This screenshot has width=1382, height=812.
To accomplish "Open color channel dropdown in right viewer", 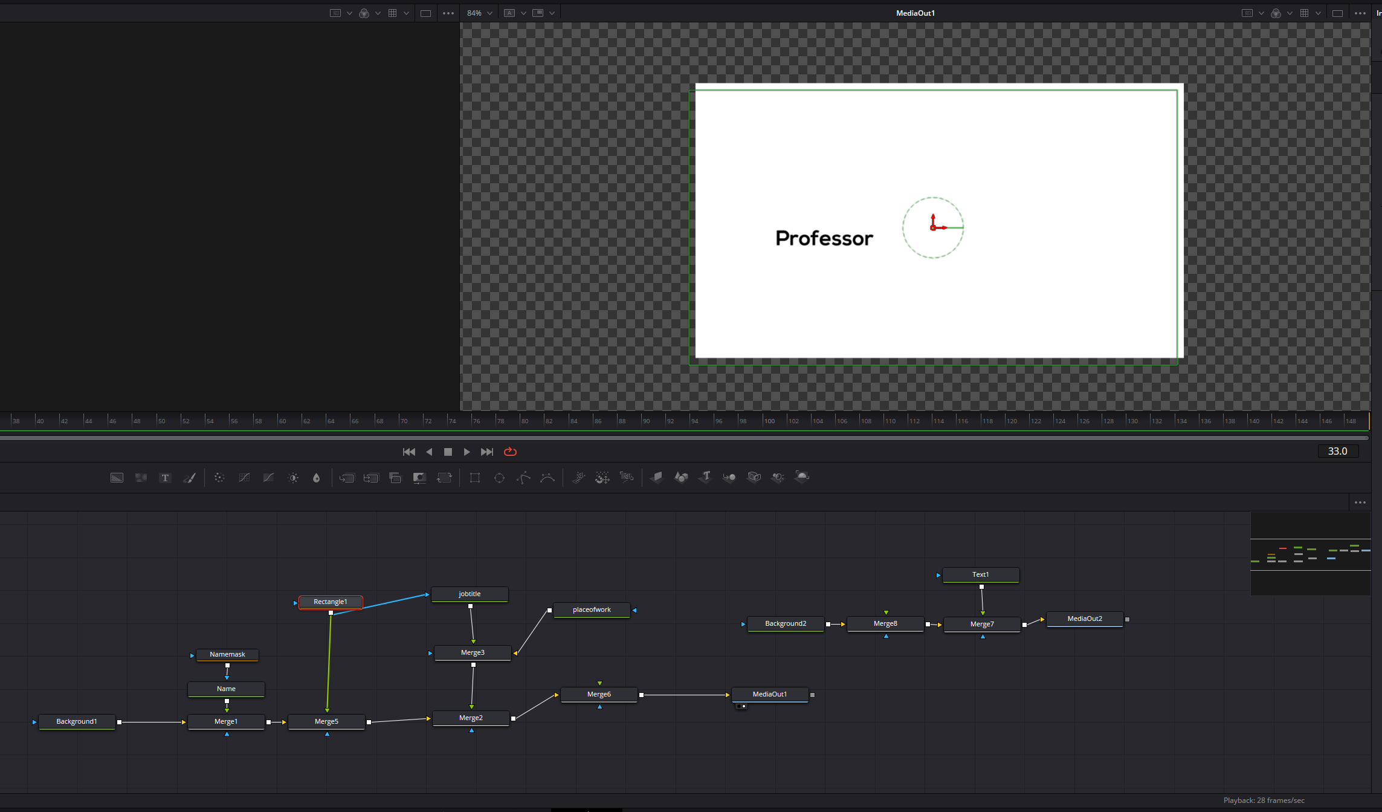I will [1290, 13].
